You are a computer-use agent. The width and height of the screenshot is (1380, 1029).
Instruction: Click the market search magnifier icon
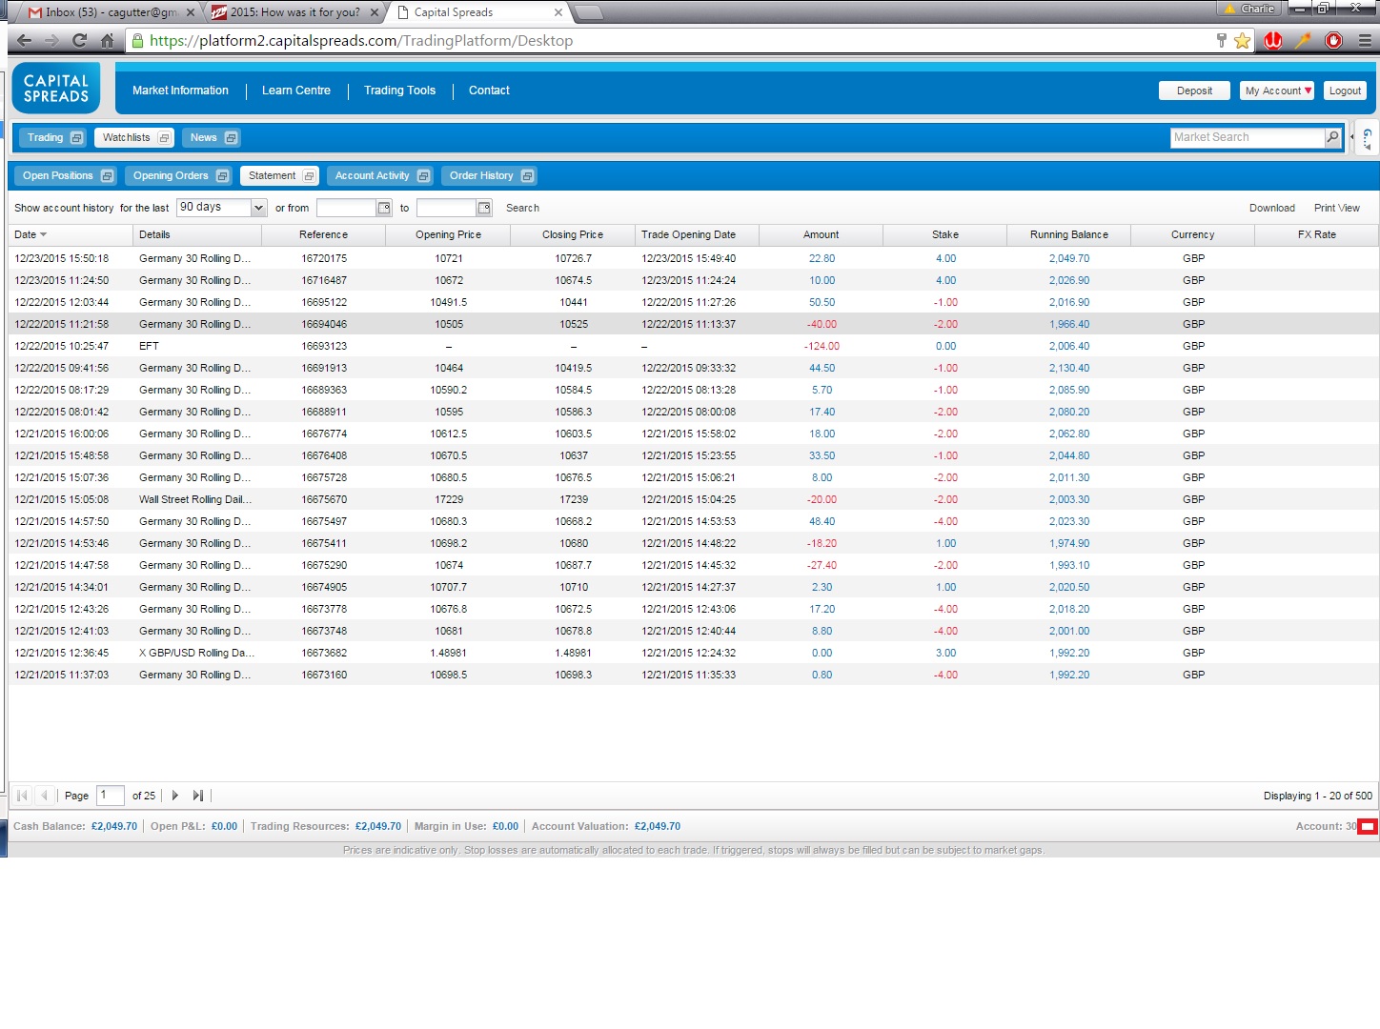(1332, 137)
